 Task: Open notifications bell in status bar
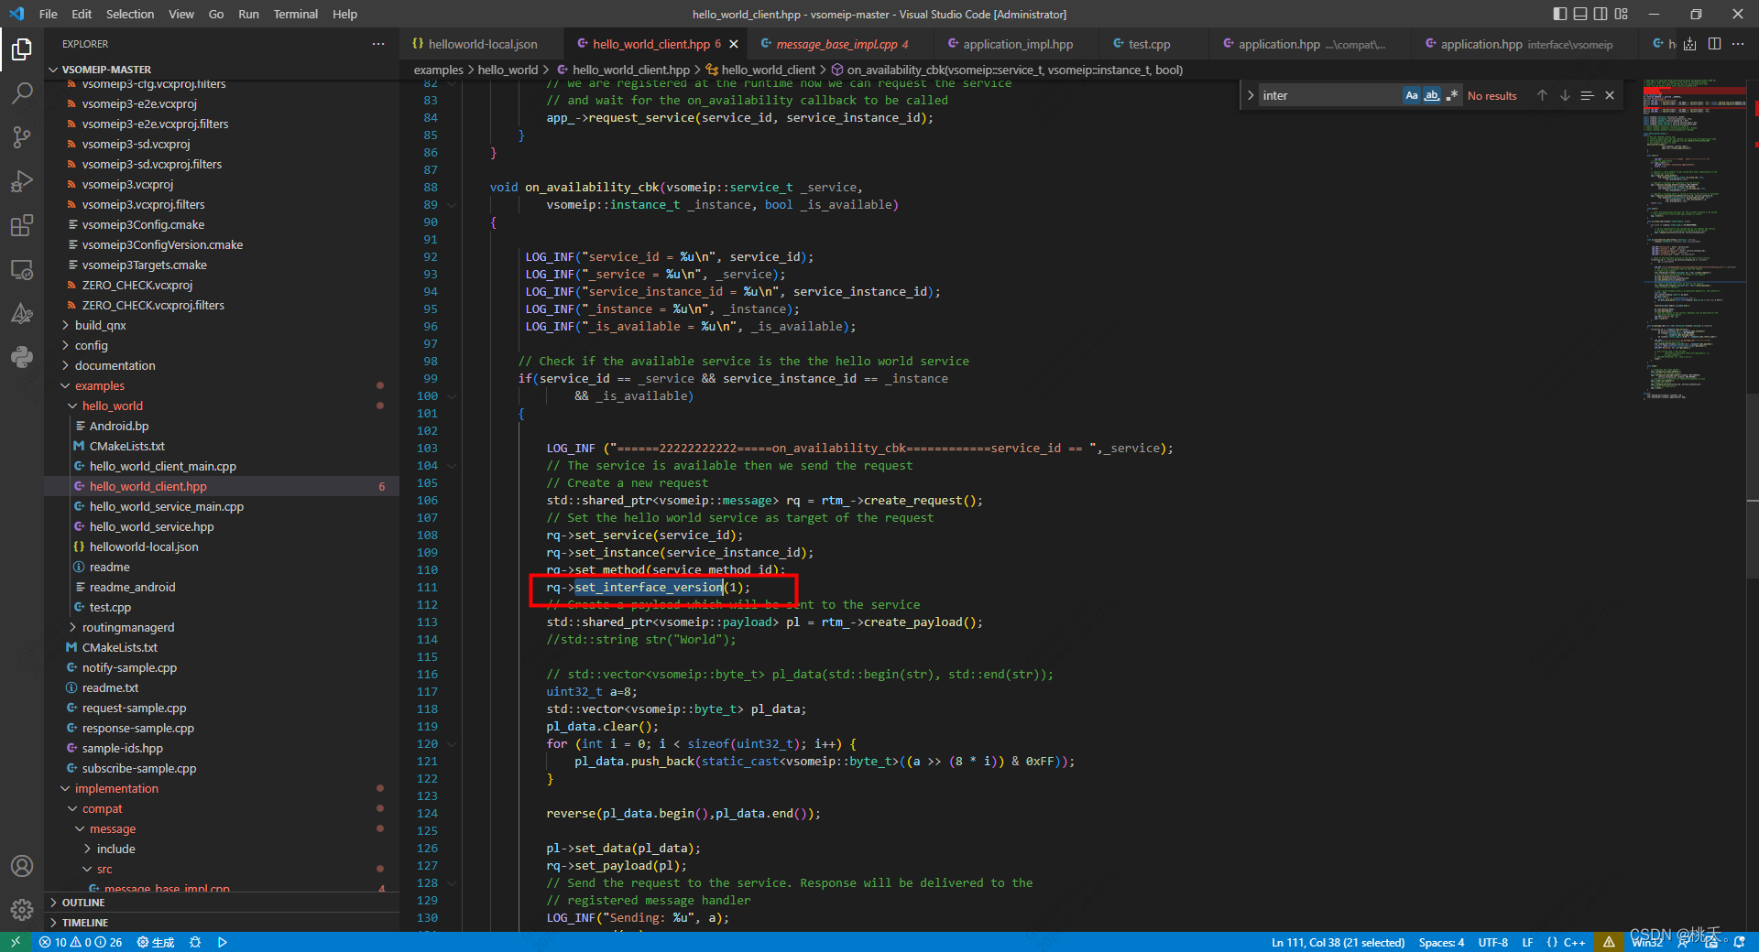pos(1740,942)
